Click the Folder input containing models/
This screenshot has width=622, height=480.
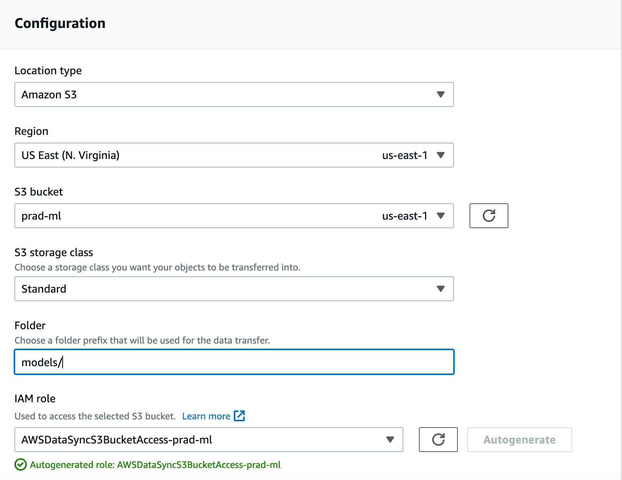point(234,362)
